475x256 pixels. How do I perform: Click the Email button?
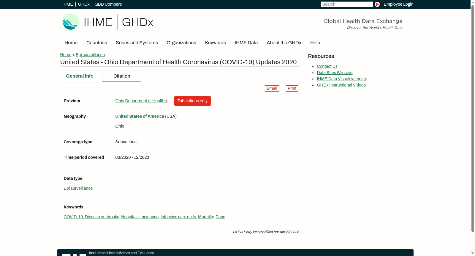(272, 88)
